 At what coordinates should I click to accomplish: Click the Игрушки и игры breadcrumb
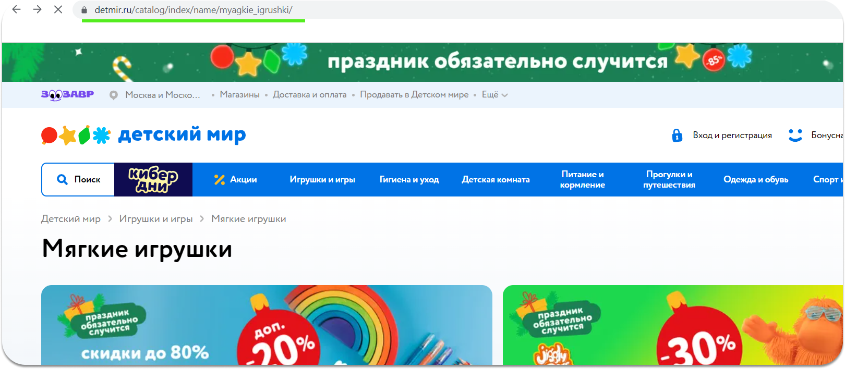pyautogui.click(x=156, y=219)
